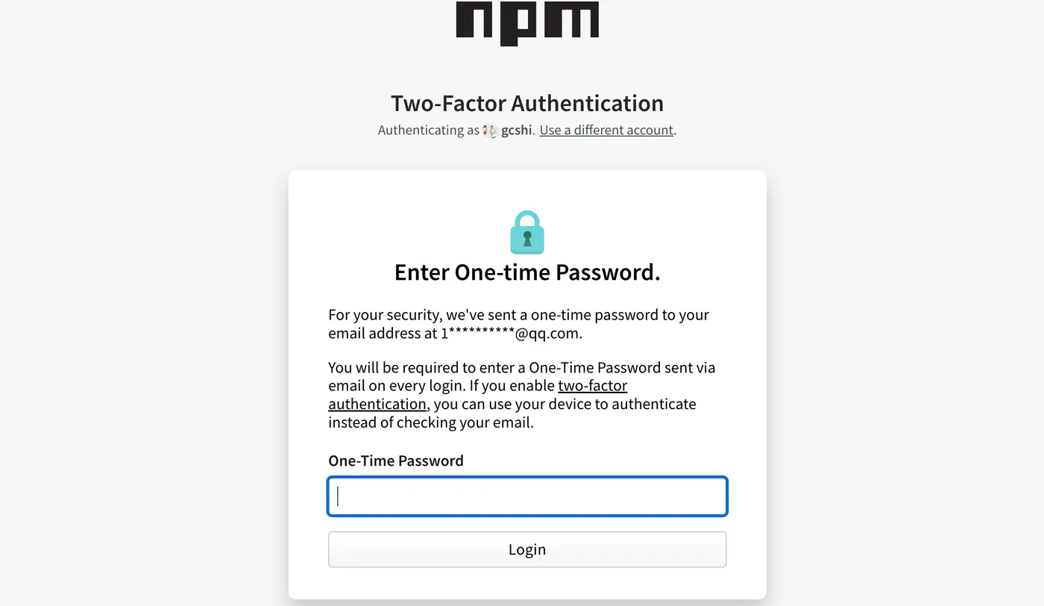Click the npm logo
1044x606 pixels.
527,21
